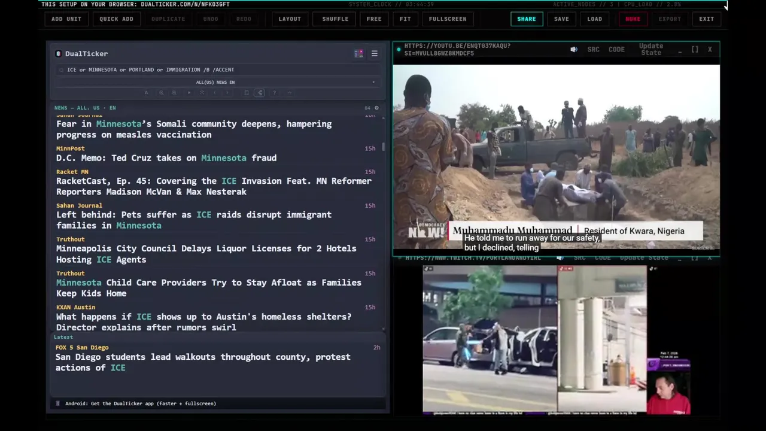This screenshot has width=766, height=431.
Task: Click the ticker play icon
Action: 189,93
